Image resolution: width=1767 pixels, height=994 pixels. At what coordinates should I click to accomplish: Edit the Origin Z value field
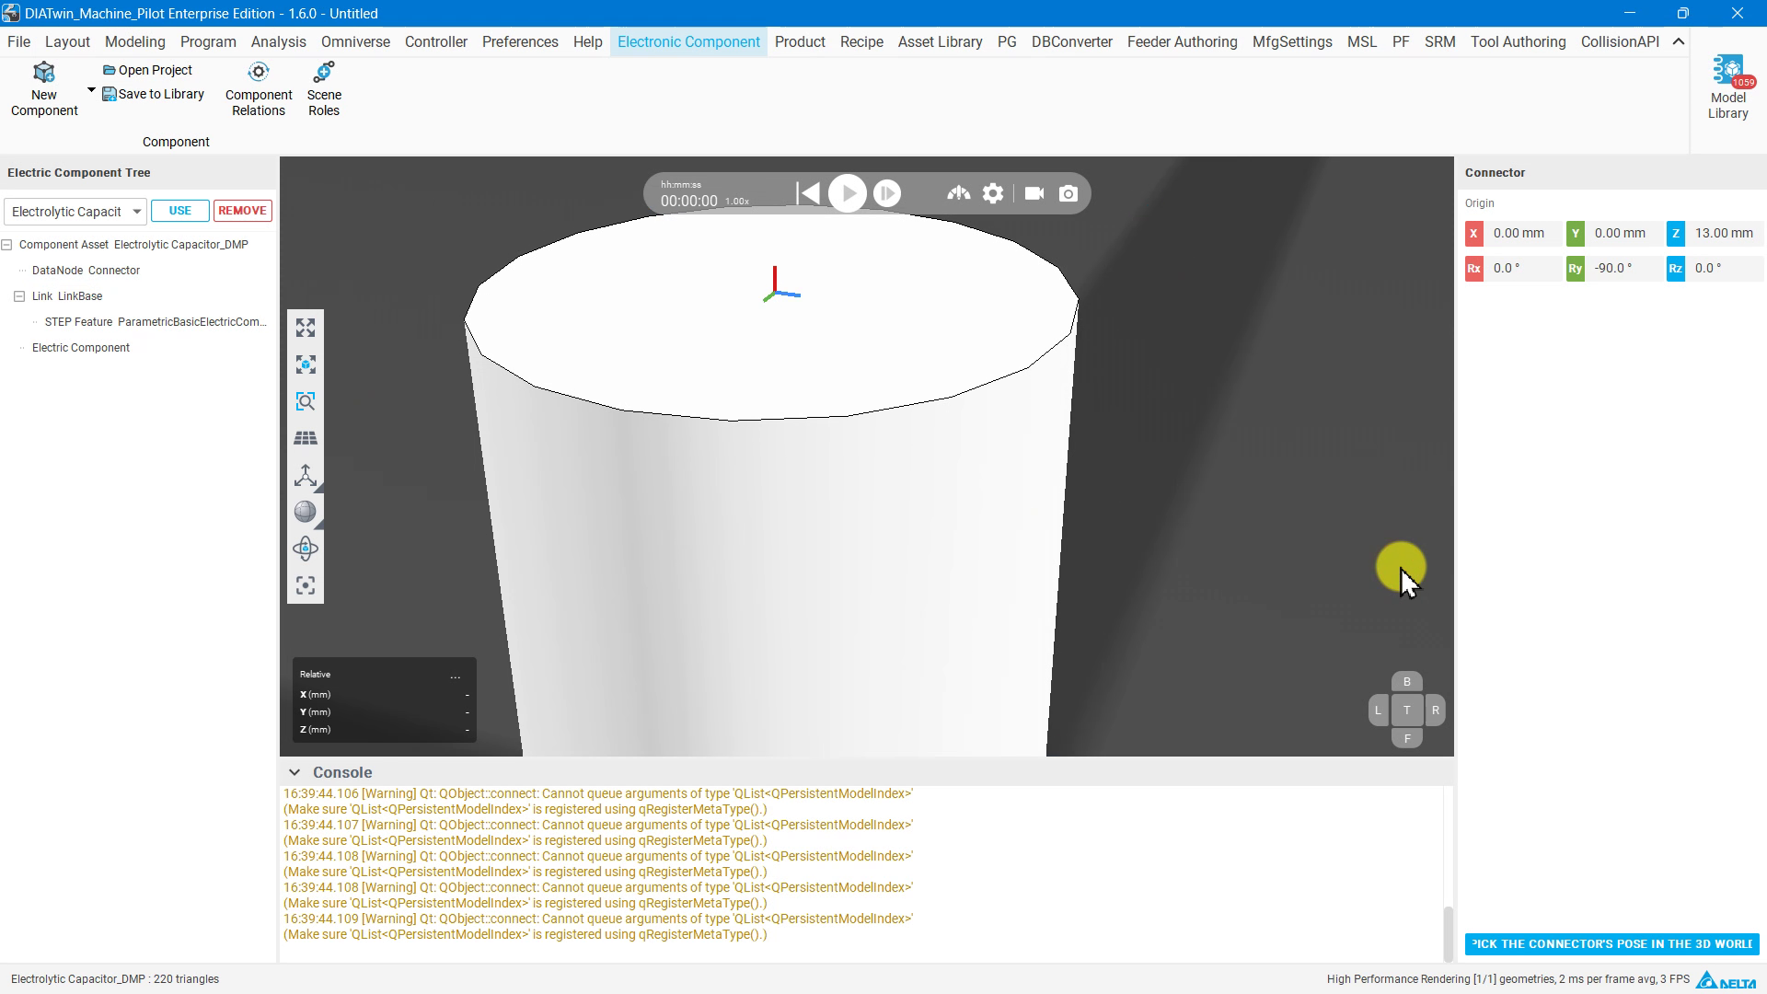pyautogui.click(x=1724, y=234)
